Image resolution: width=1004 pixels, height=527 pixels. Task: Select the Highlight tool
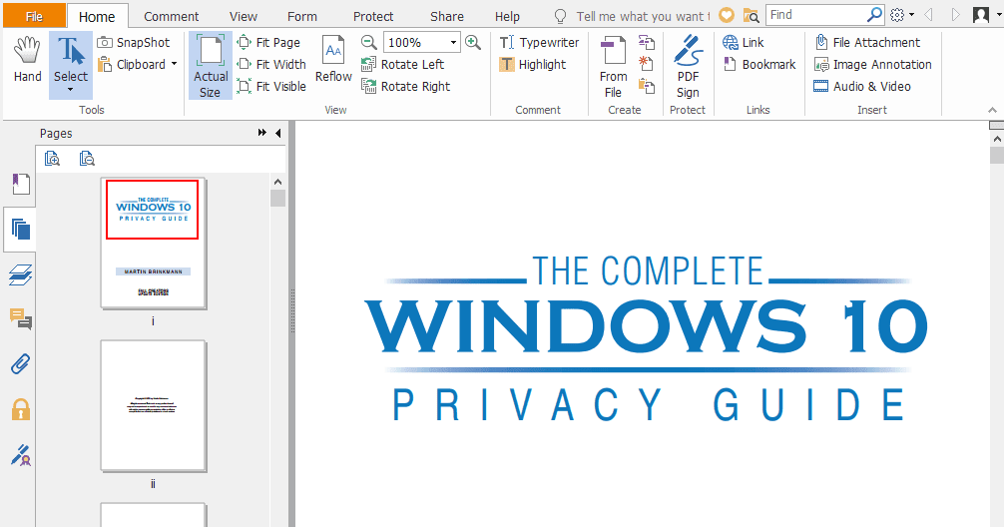click(x=533, y=64)
